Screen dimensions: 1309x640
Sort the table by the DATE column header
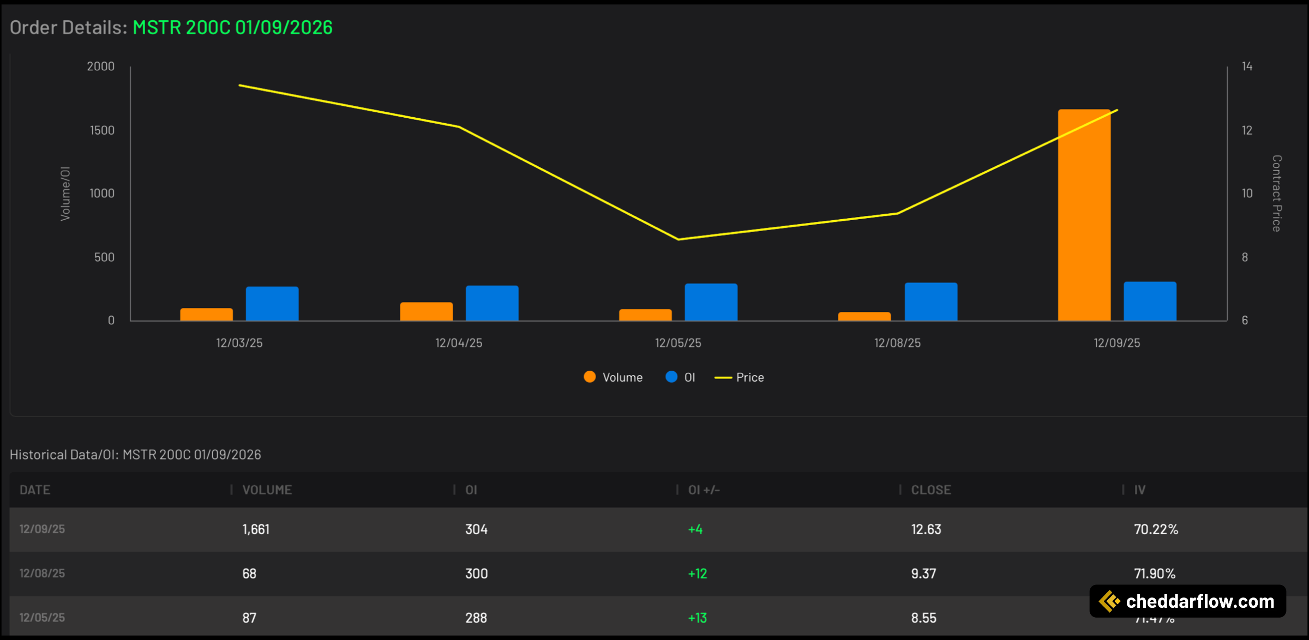click(35, 490)
